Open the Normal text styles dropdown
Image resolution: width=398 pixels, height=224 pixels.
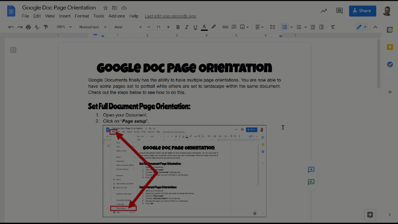click(93, 27)
